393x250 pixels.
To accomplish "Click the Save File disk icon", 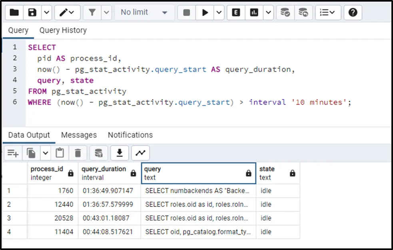I will pos(32,13).
